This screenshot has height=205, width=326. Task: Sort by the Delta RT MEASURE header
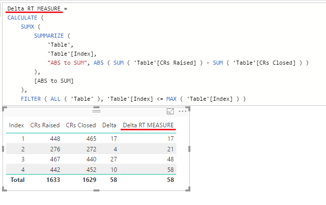(148, 125)
